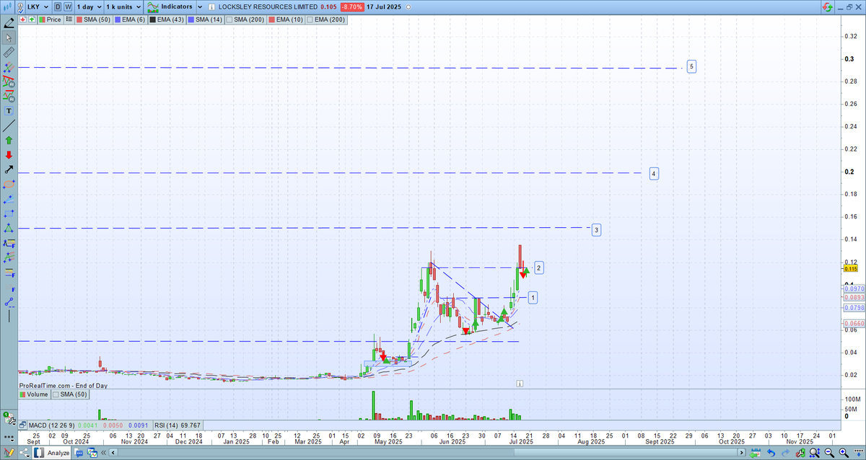Viewport: 866px width, 460px height.
Task: Select the rectangle drawing tool
Action: pyautogui.click(x=9, y=213)
